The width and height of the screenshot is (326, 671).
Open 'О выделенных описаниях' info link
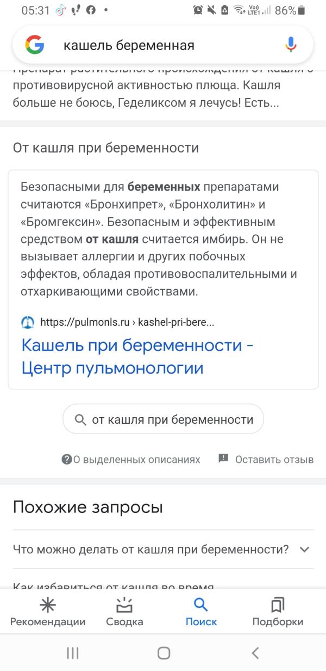[136, 459]
